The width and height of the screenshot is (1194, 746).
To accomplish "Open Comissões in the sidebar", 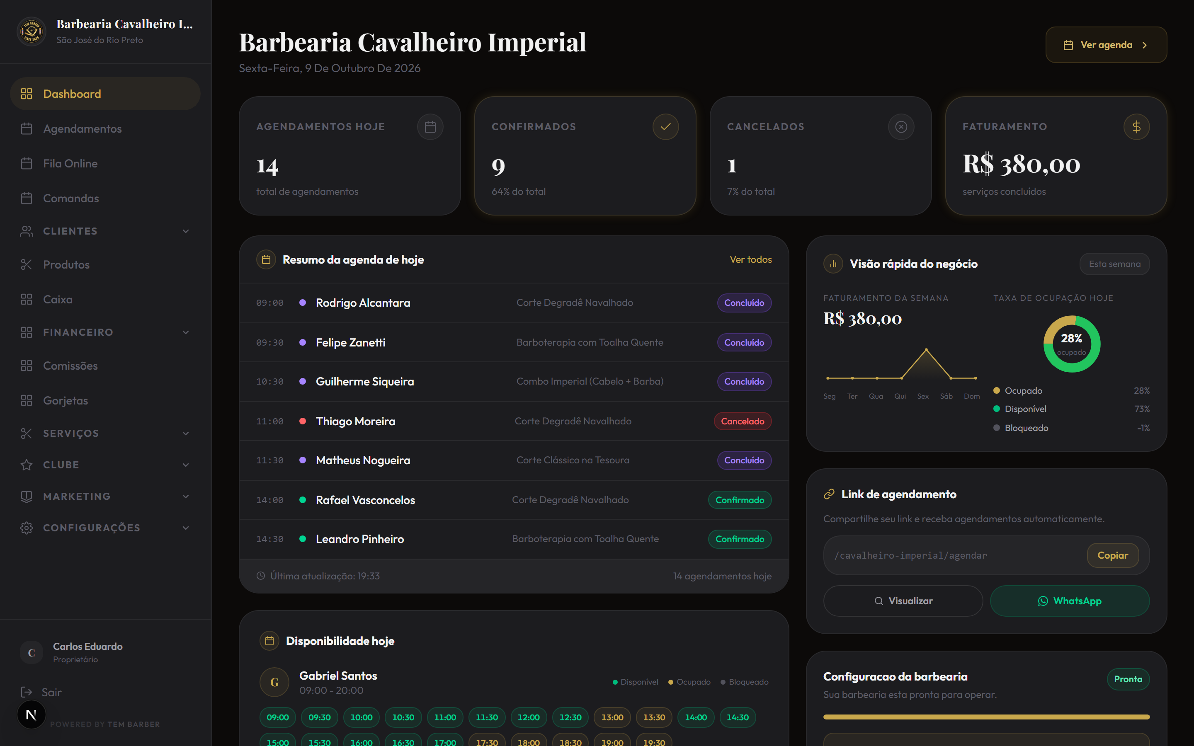I will tap(105, 366).
